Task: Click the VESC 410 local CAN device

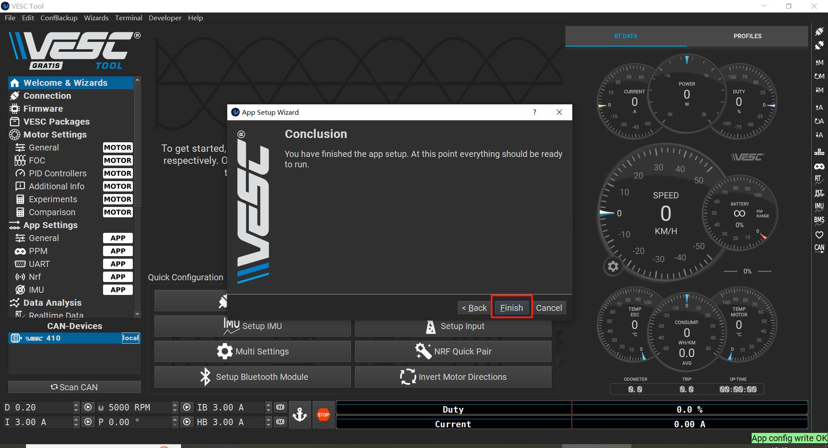Action: 75,338
